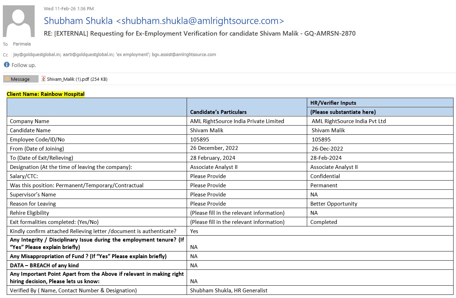Click the "Was this position: Permanent/Temporary/Contractual" label
Image resolution: width=456 pixels, height=298 pixels.
[x=77, y=185]
